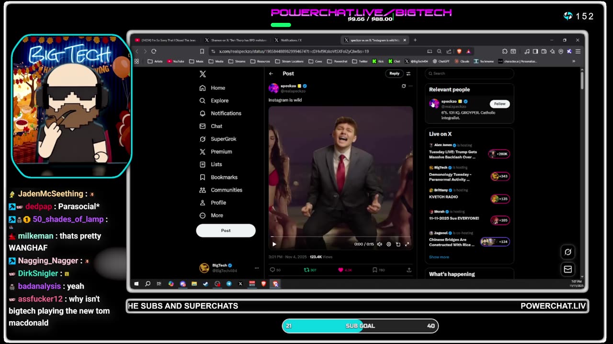Share the post via share icon

point(409,270)
